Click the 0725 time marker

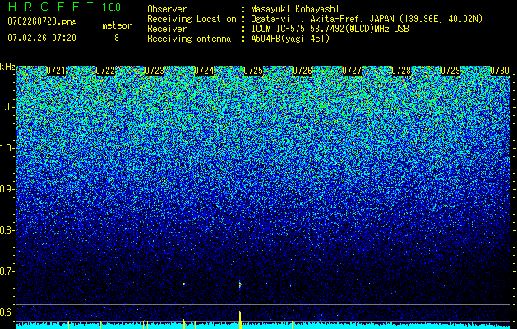pos(253,71)
